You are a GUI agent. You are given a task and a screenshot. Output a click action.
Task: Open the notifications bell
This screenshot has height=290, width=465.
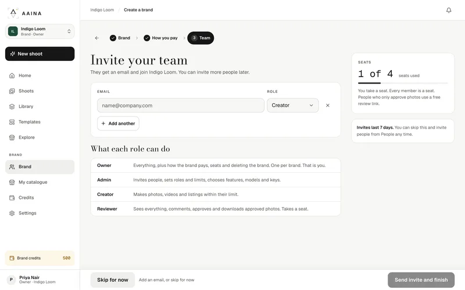(449, 10)
